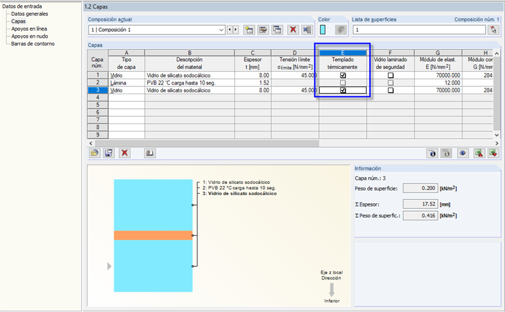Select row header 2 in Capas table
This screenshot has height=312, width=505.
click(98, 83)
